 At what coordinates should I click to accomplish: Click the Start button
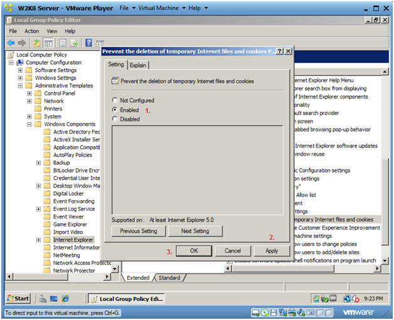tap(18, 299)
